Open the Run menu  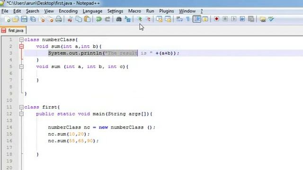pos(150,11)
